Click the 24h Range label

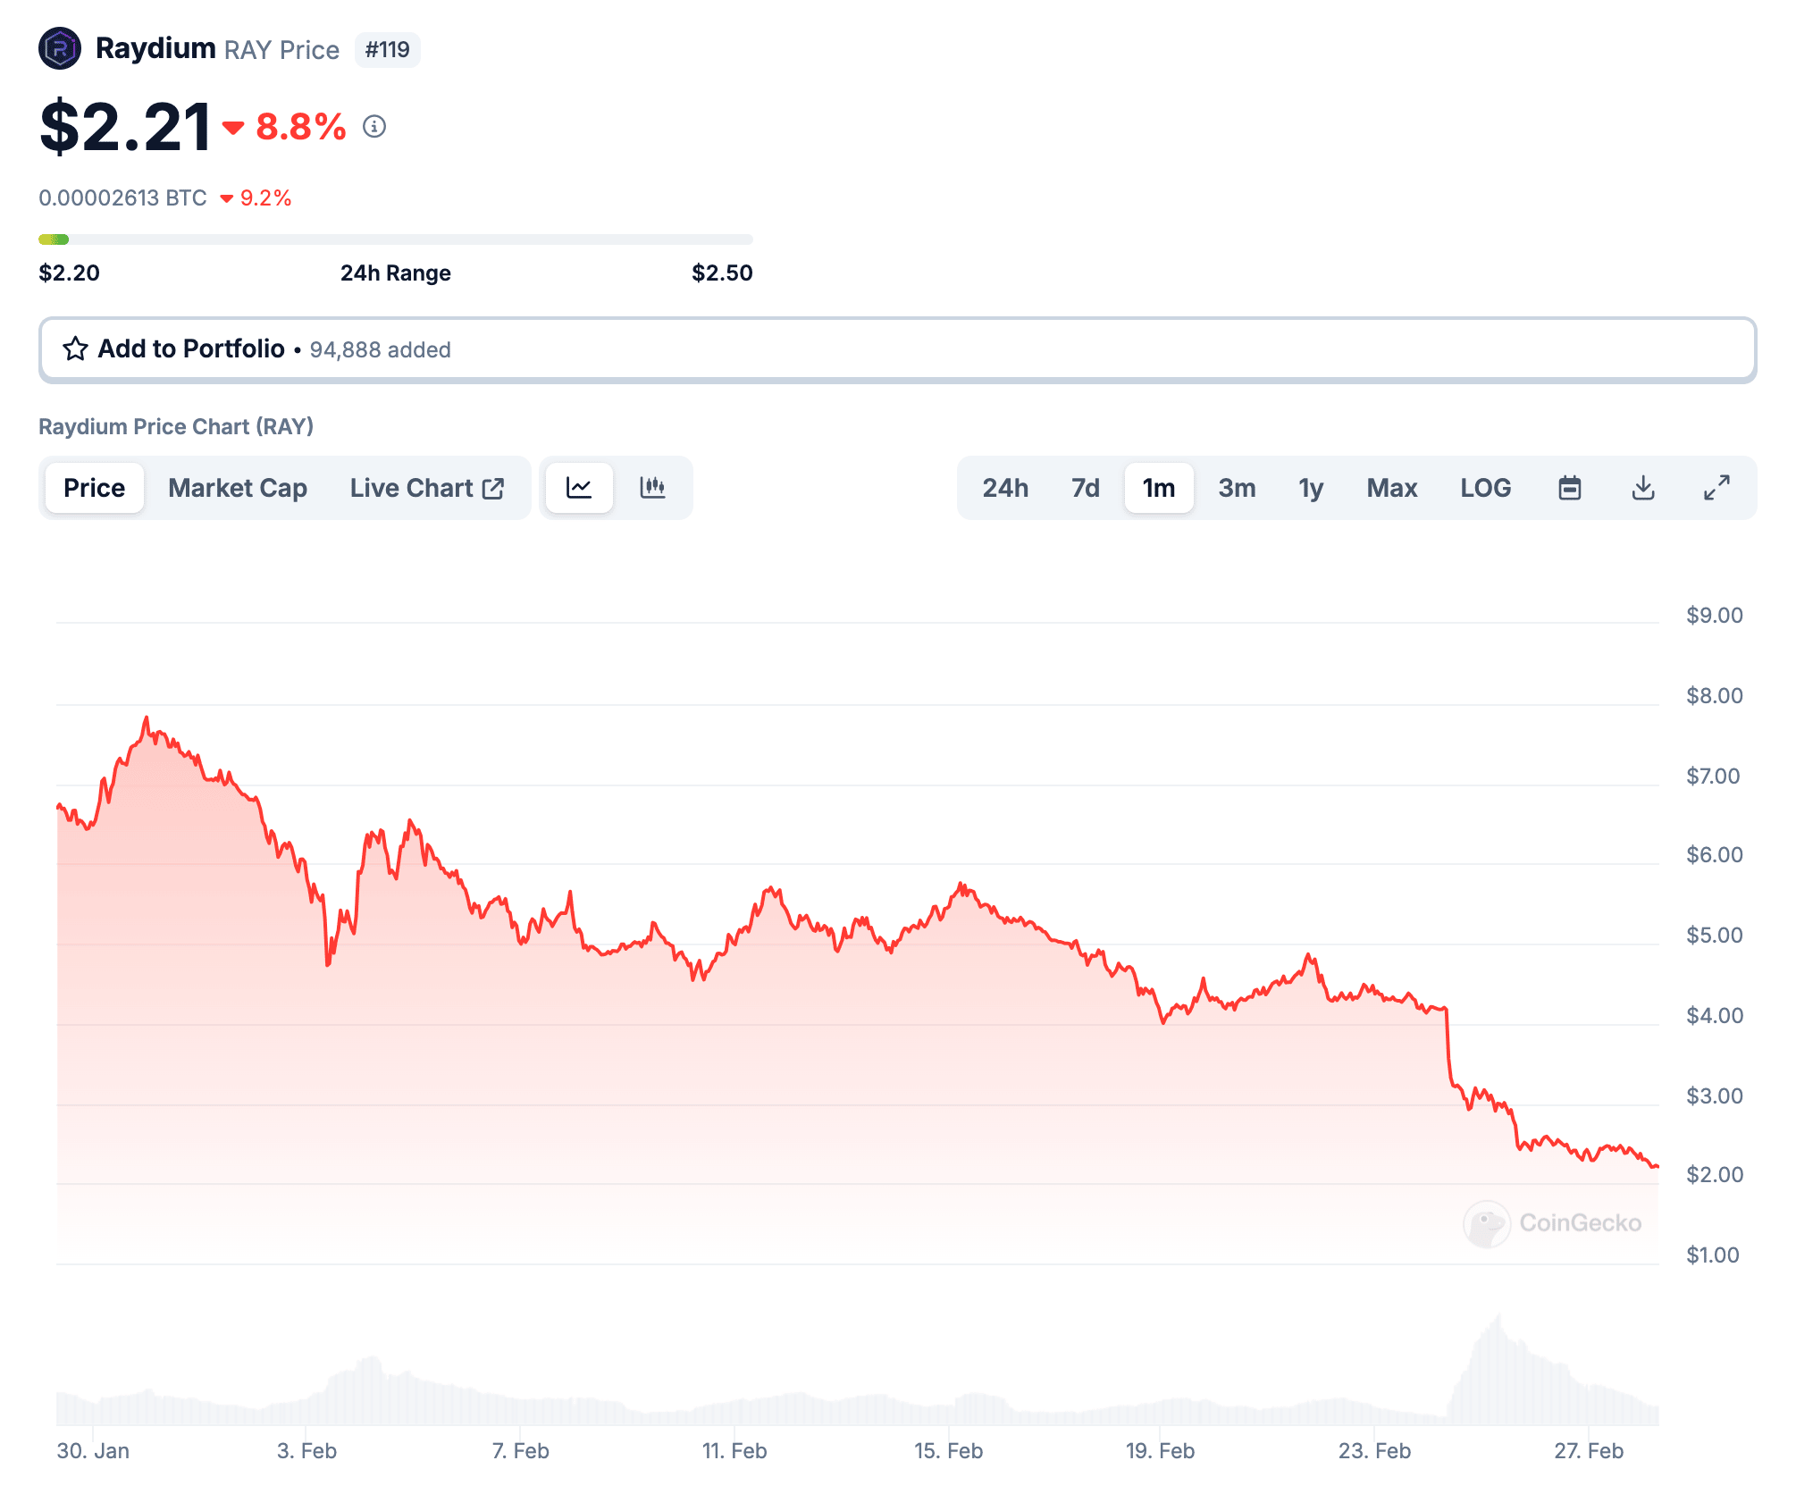[x=396, y=273]
